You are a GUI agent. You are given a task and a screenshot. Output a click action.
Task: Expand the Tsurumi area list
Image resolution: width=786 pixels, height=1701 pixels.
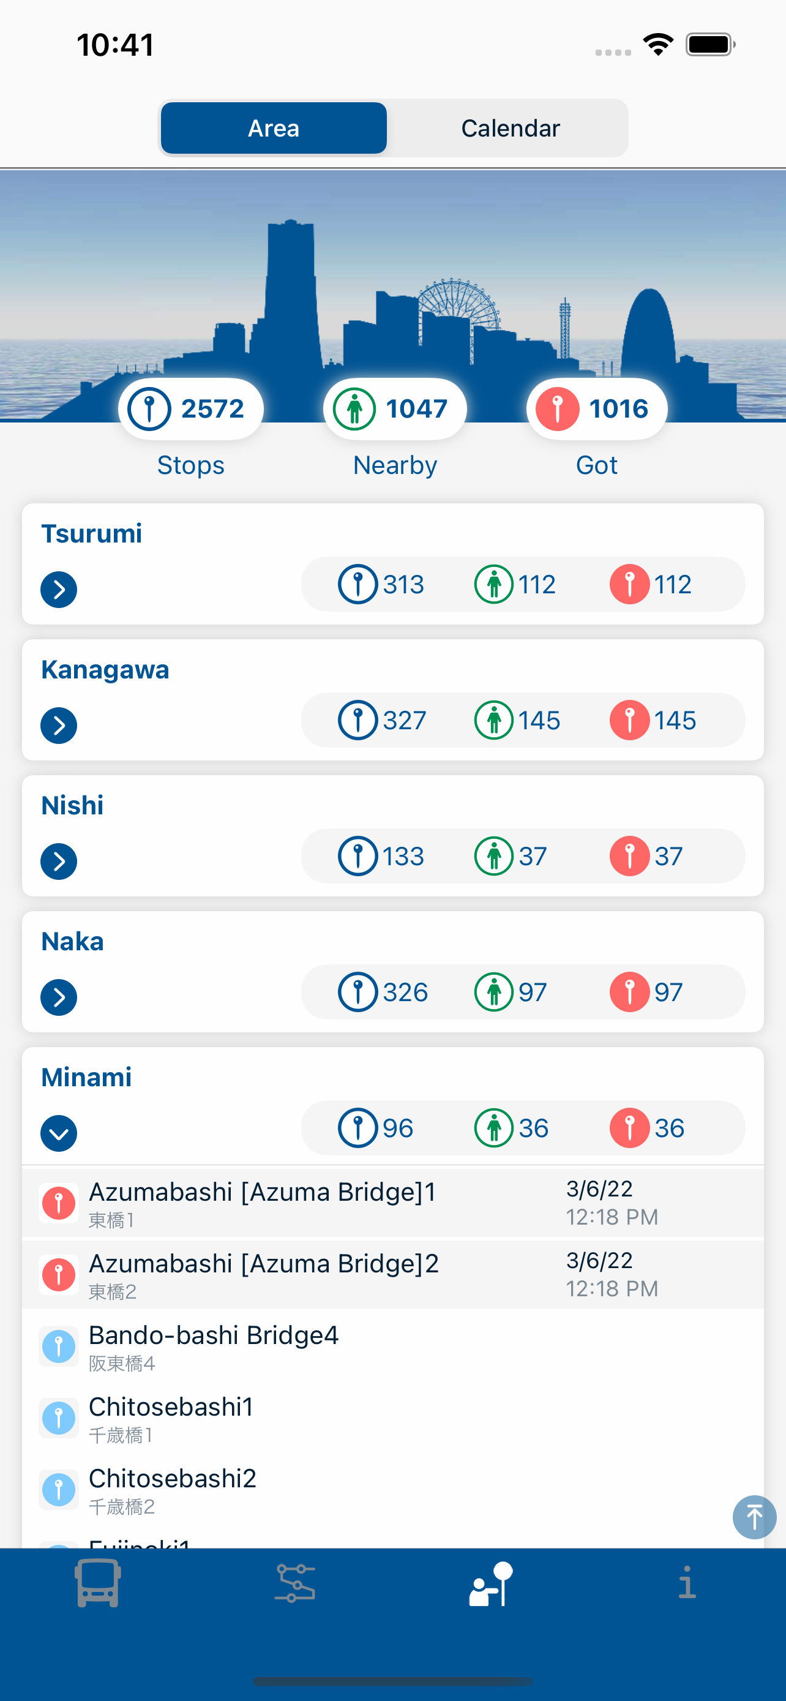tap(59, 589)
